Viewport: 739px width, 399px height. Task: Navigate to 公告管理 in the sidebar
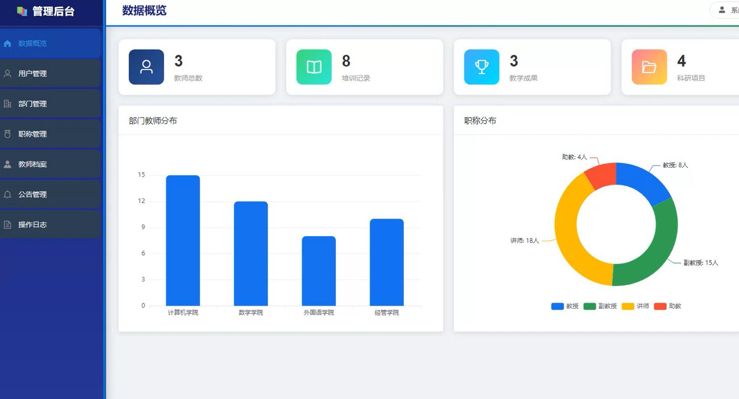pos(50,194)
